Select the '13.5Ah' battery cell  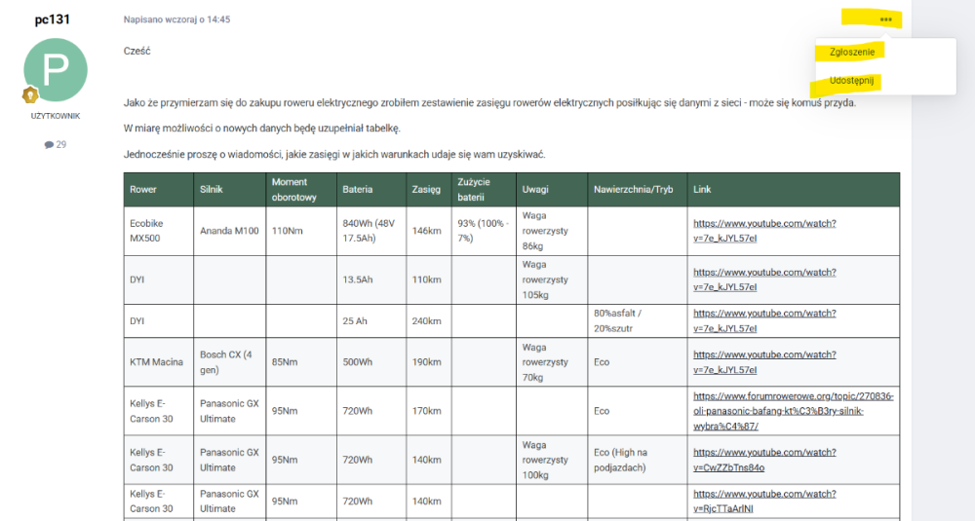pyautogui.click(x=371, y=280)
